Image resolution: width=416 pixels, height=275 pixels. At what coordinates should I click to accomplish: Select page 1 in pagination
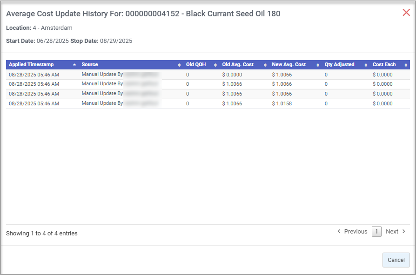tap(376, 232)
